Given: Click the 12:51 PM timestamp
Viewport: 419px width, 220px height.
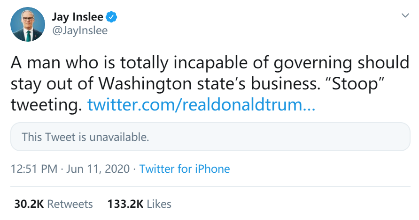Looking at the screenshot, I should pyautogui.click(x=34, y=169).
